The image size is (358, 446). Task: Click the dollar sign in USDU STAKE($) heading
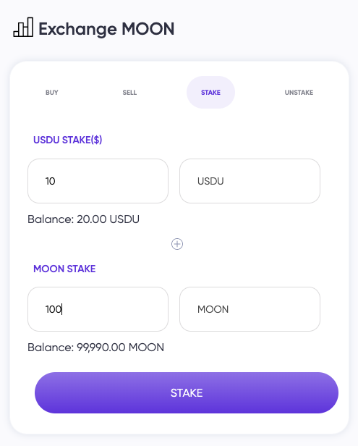pyautogui.click(x=96, y=140)
